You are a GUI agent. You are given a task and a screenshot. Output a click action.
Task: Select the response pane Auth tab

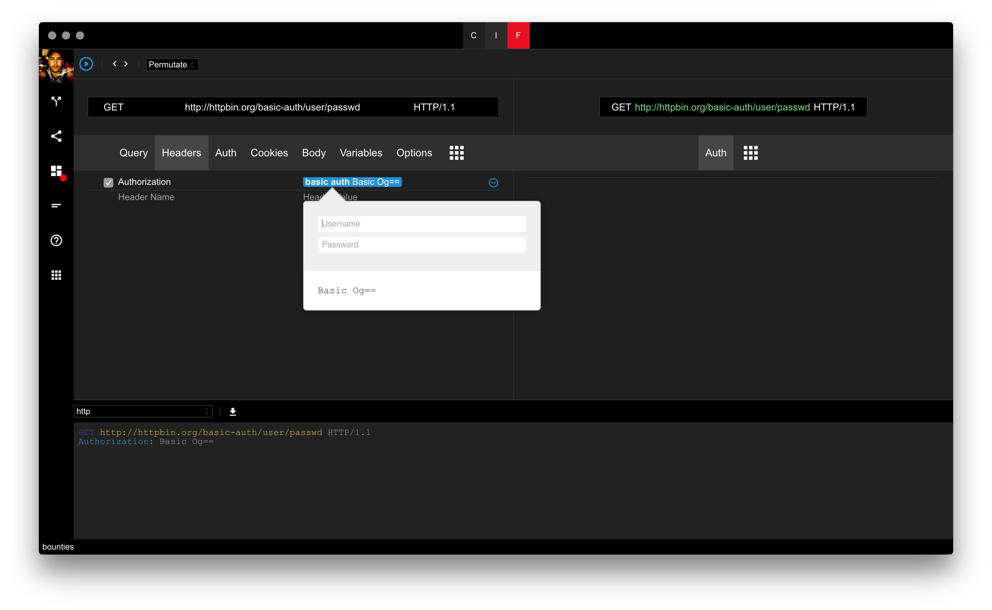716,153
